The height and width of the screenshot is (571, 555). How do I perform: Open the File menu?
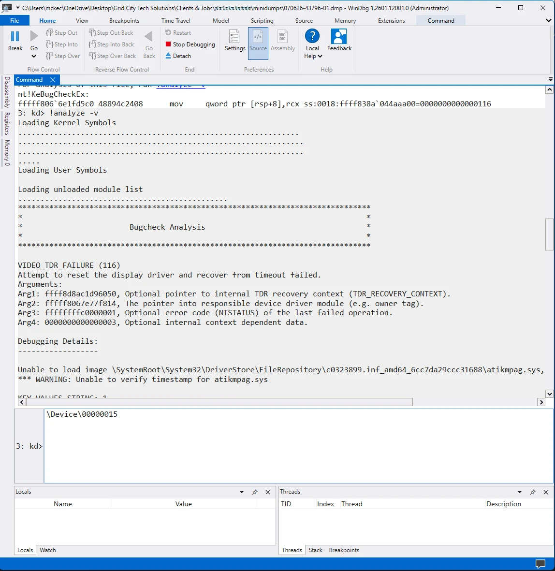pyautogui.click(x=15, y=21)
